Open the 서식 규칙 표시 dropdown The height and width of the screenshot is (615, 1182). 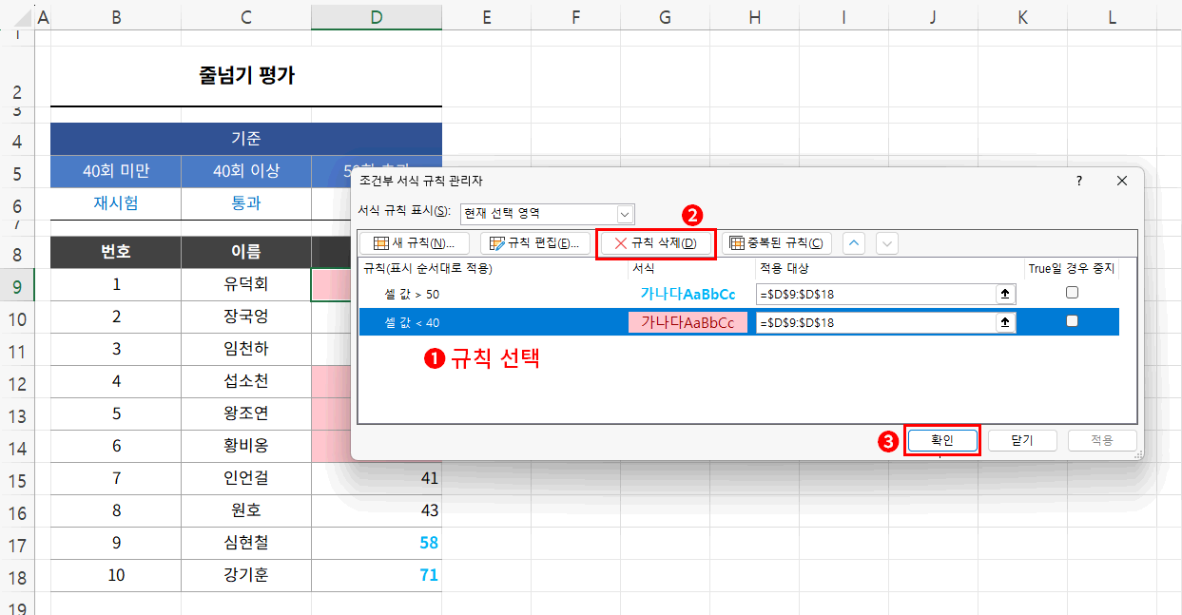625,214
